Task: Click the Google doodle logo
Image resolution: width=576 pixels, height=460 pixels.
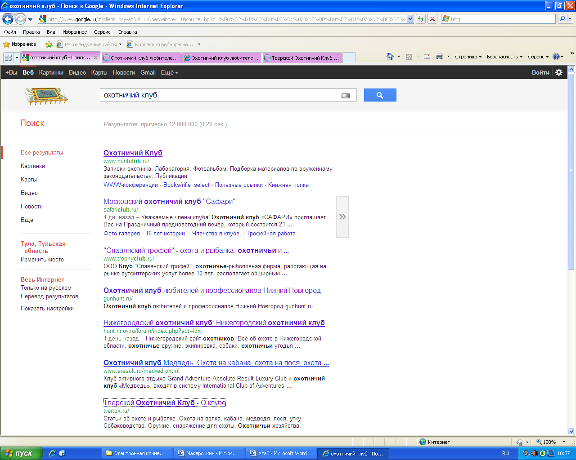Action: (46, 95)
